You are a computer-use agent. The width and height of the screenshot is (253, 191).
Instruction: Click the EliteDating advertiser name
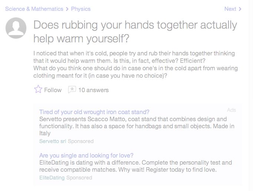[52, 178]
